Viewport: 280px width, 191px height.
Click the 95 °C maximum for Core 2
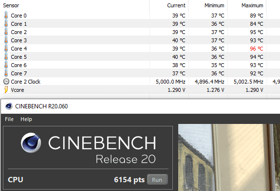257,32
